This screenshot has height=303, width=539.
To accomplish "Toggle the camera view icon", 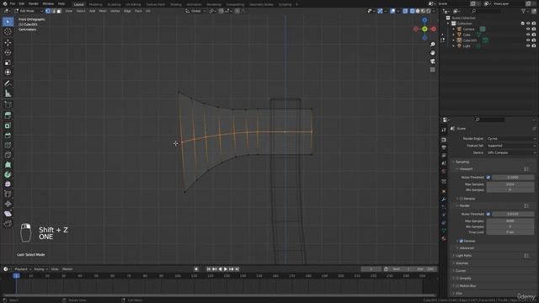I will point(432,61).
